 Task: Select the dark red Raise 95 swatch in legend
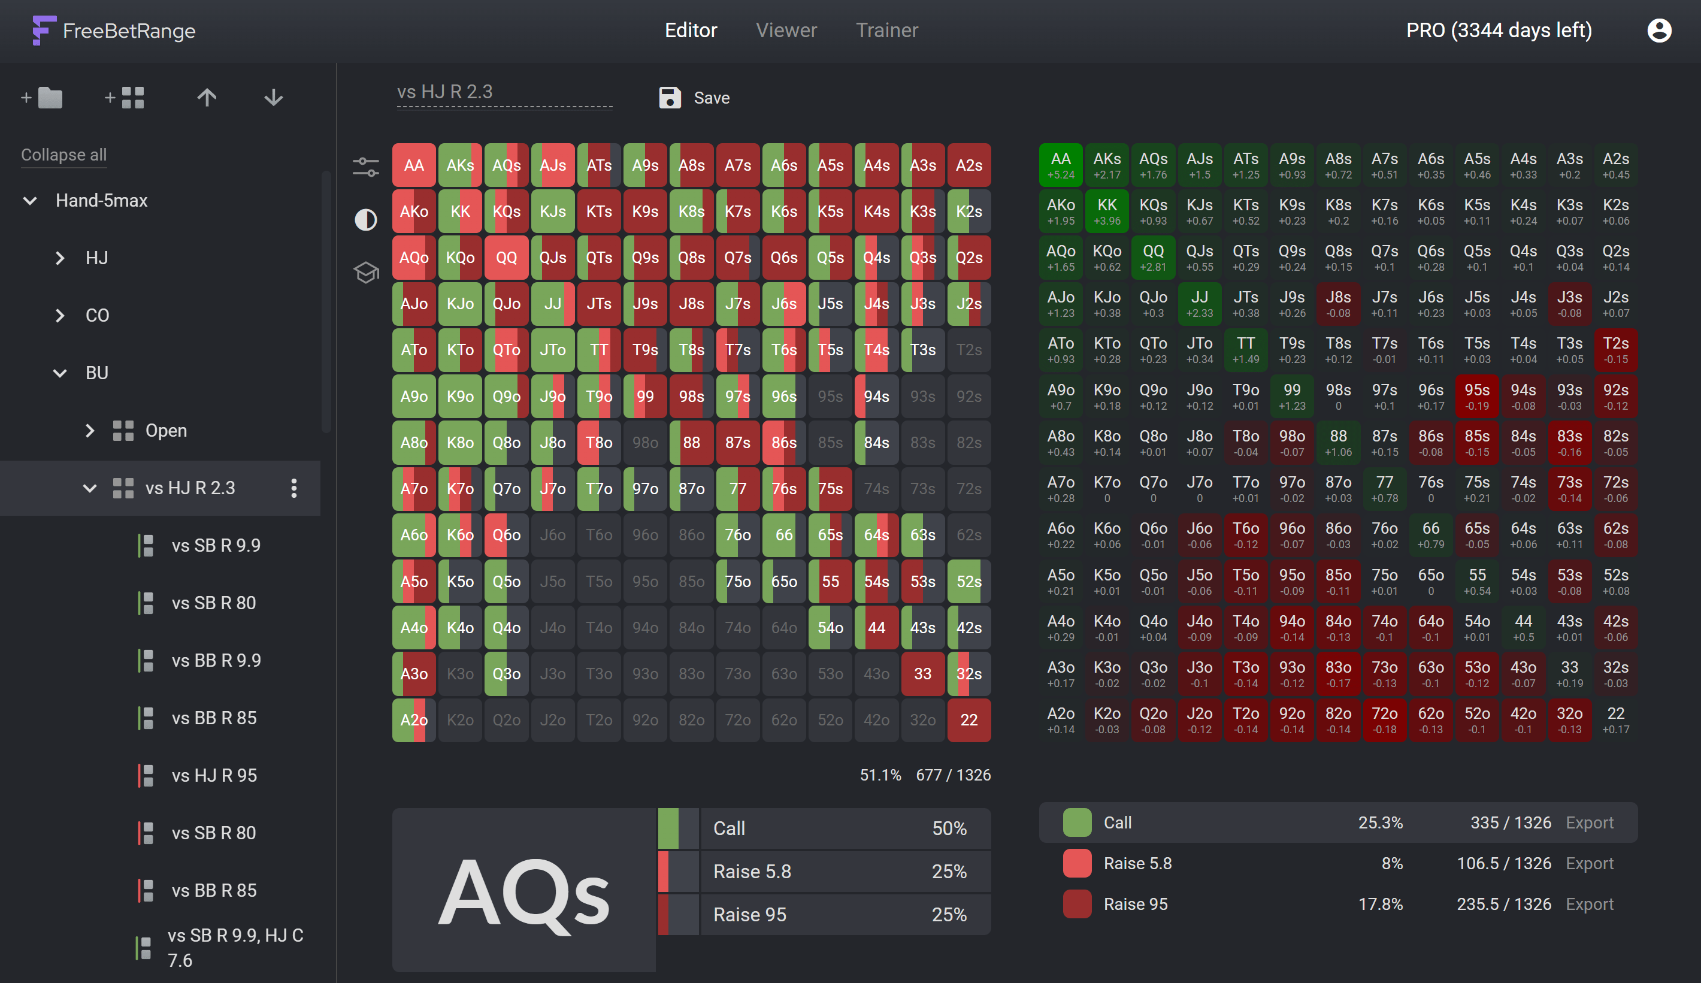(1077, 904)
